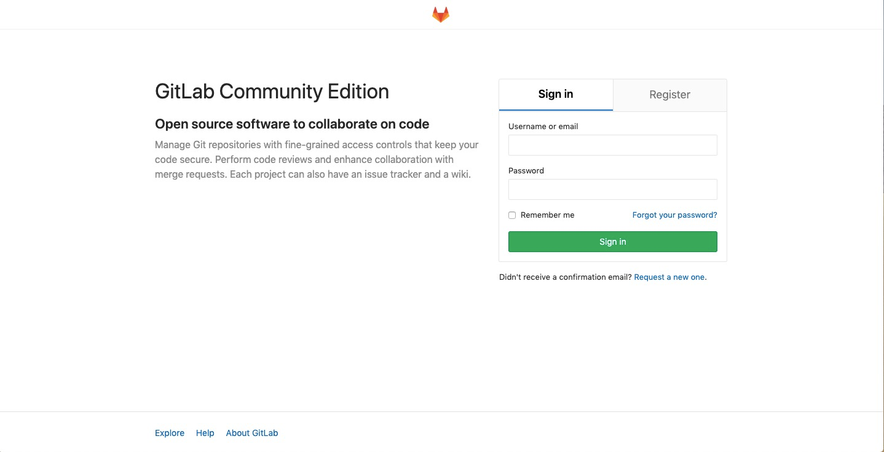
Task: Visit the About GitLab footer link
Action: (252, 433)
